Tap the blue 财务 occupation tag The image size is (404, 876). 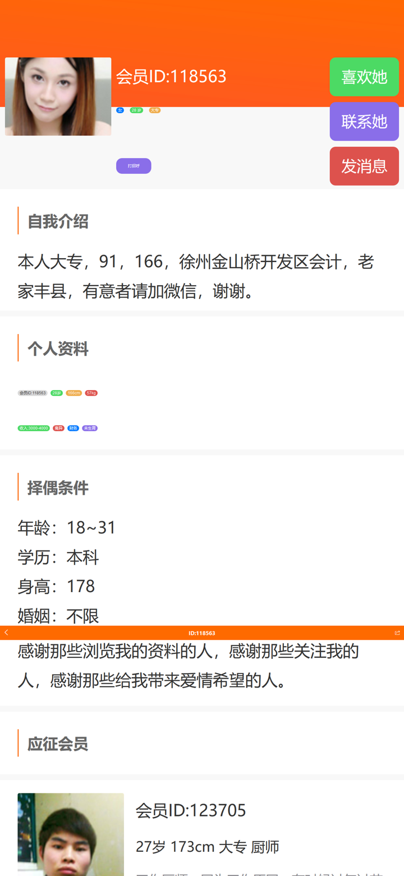tap(73, 428)
